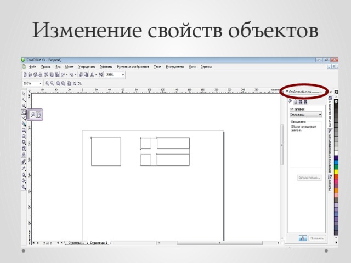This screenshot has height=263, width=351.
Task: Toggle the lock button beside Применить
Action: (x=303, y=238)
